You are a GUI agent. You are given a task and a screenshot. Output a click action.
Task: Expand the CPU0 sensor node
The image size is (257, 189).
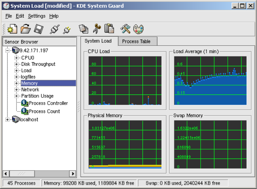(x=16, y=58)
